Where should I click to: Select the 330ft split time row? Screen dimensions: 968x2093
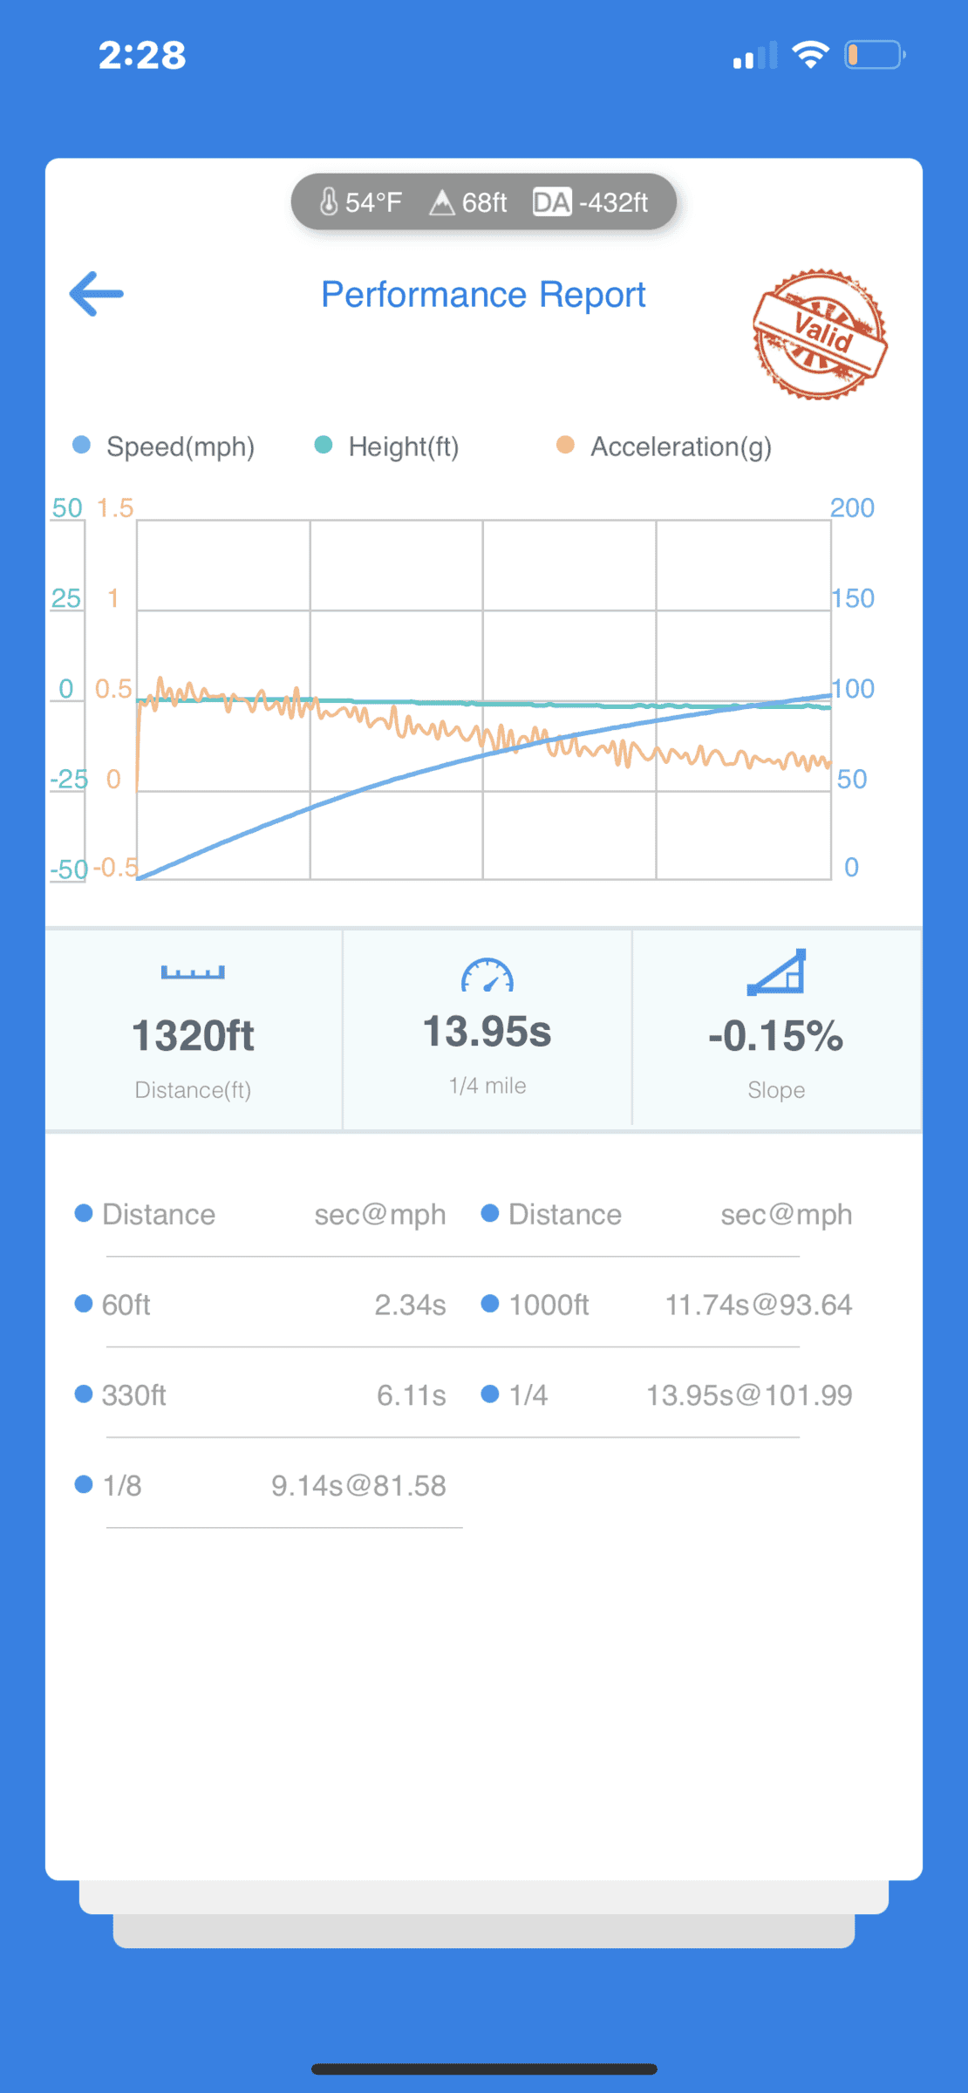coord(262,1395)
